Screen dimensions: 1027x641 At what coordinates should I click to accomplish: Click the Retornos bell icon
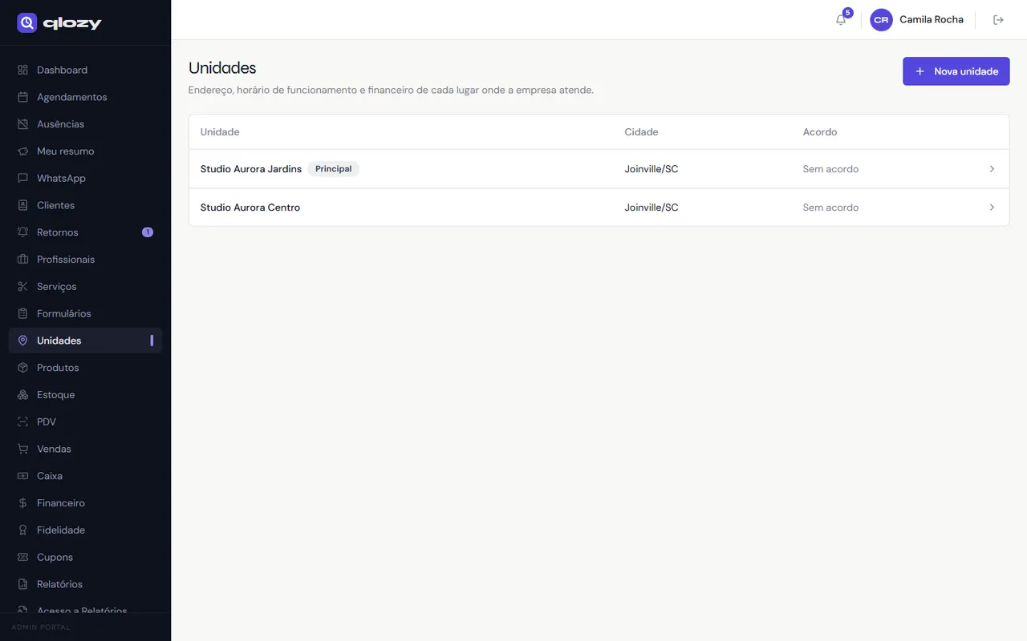click(x=22, y=232)
